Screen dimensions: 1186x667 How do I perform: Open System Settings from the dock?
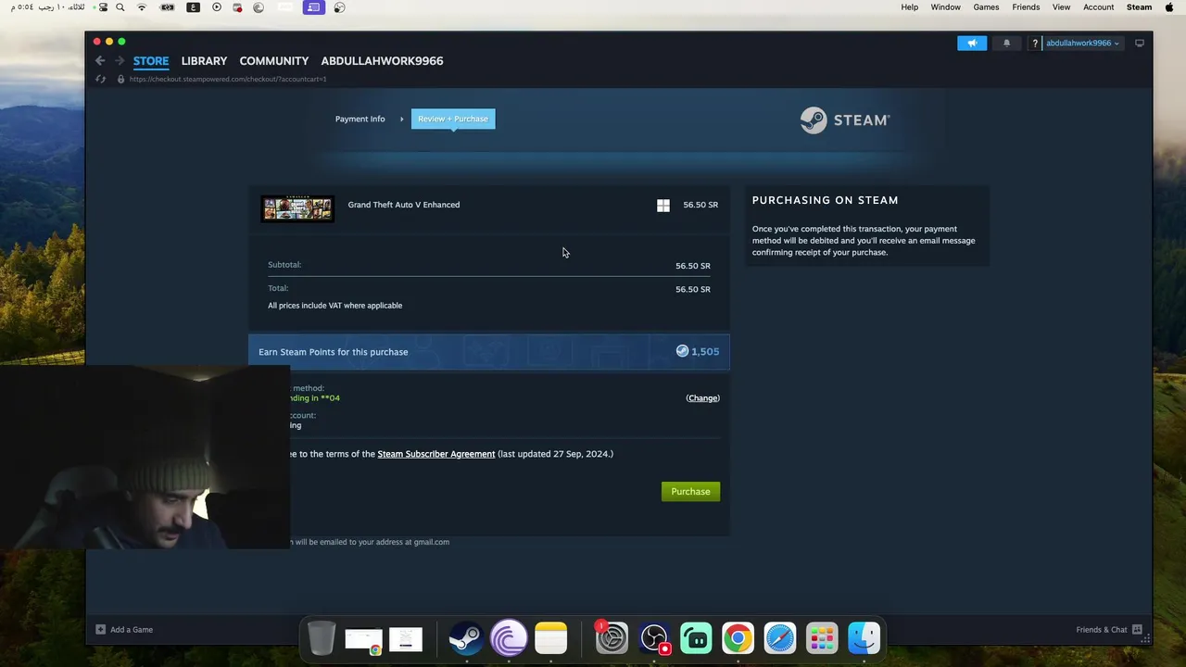(x=612, y=638)
